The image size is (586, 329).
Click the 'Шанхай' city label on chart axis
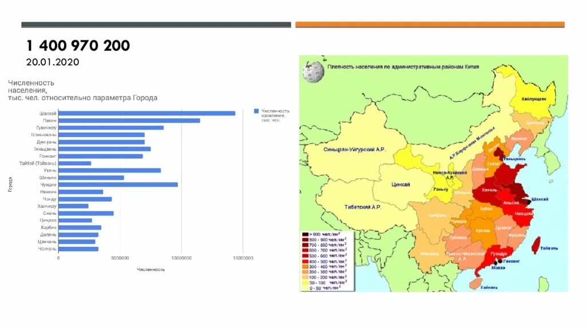click(48, 114)
